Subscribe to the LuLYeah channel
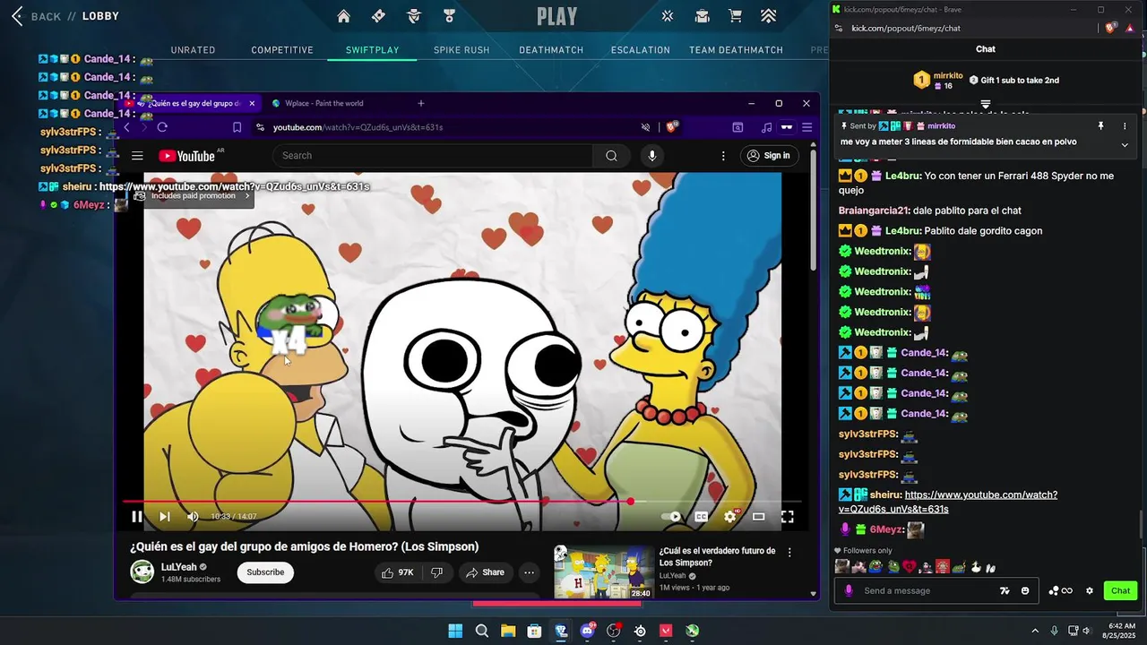Screen dimensions: 1147x645 [x=265, y=572]
